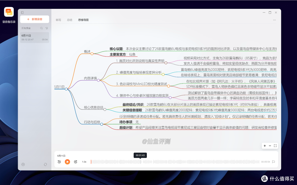Open settings gear in sidebar bottom
Viewport: 297px width, 185px height.
[23, 165]
